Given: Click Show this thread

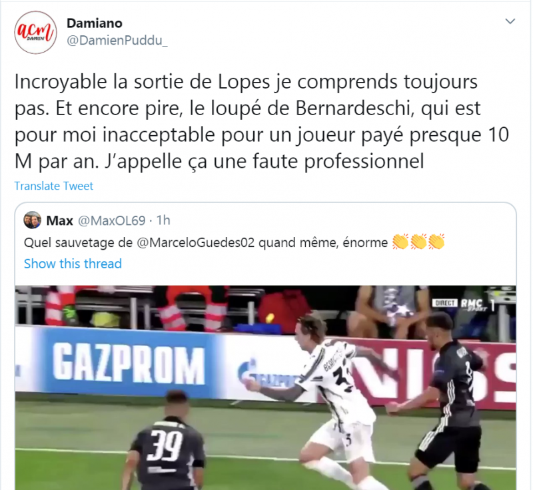Looking at the screenshot, I should [73, 264].
